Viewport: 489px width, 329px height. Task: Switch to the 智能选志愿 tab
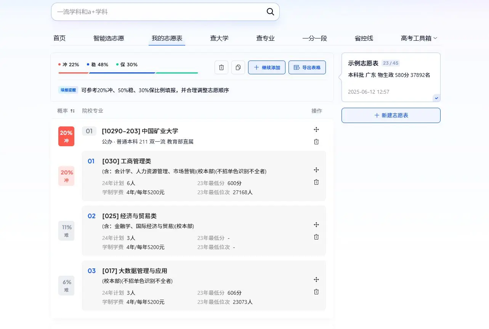[x=109, y=38]
